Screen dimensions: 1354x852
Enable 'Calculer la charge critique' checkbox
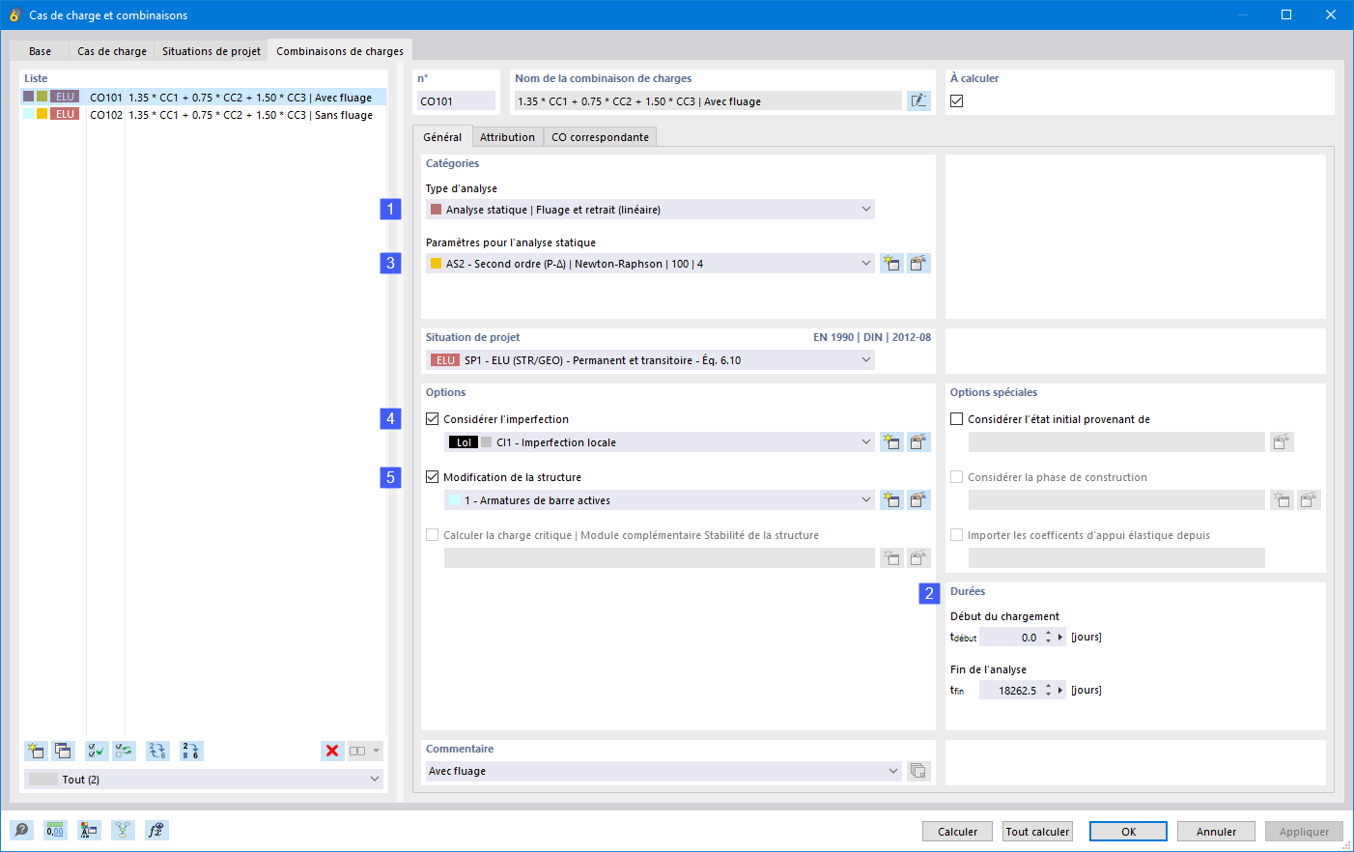(x=433, y=535)
